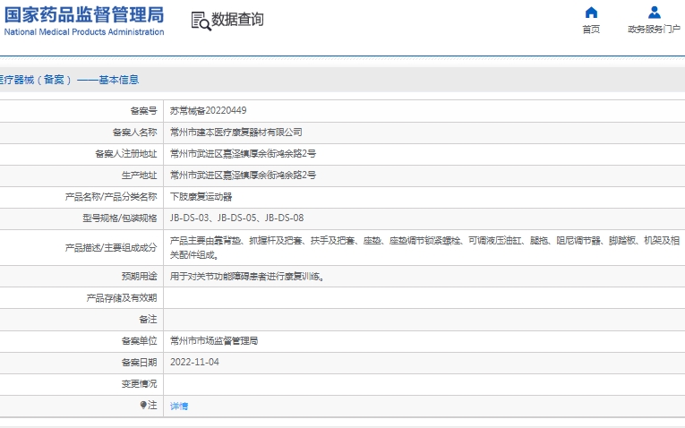Image resolution: width=685 pixels, height=428 pixels.
Task: Select intended use text 用于对关节功能障碍患者进行康复训练
Action: pos(246,277)
